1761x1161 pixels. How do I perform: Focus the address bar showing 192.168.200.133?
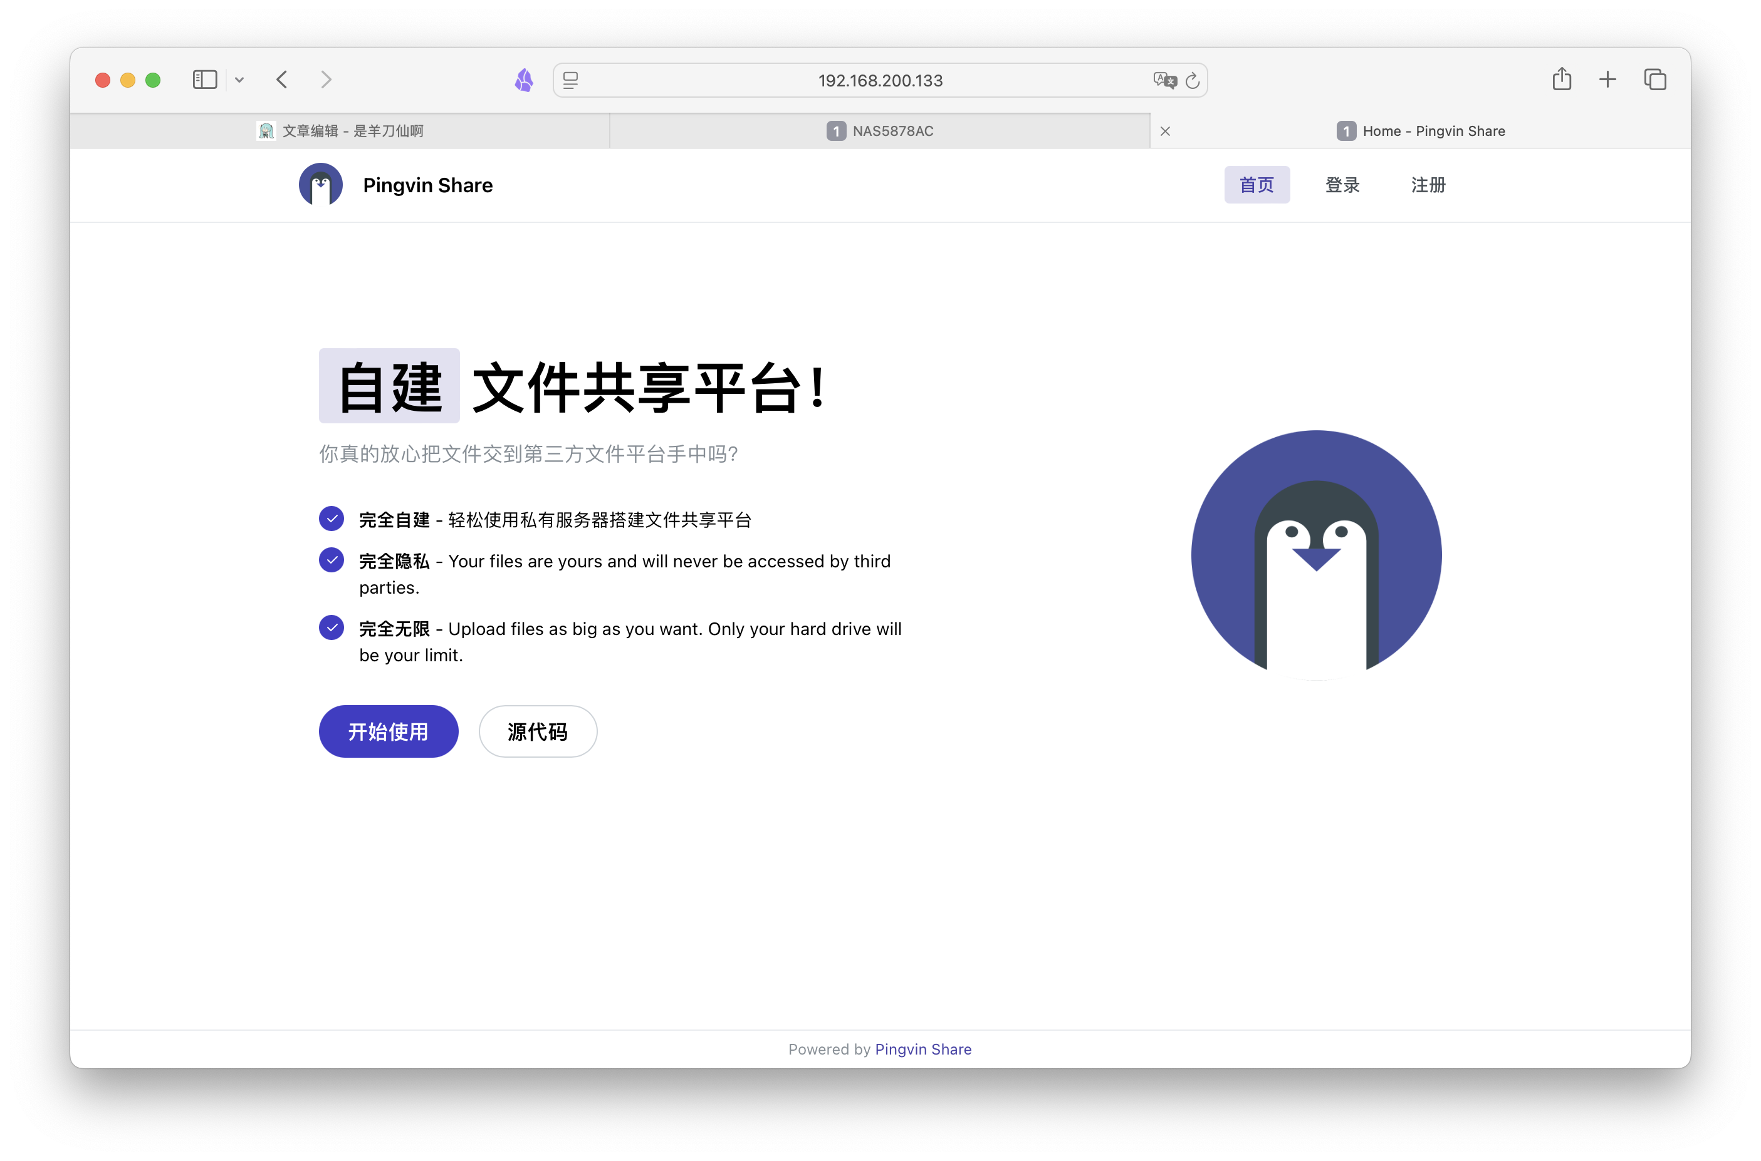(880, 80)
